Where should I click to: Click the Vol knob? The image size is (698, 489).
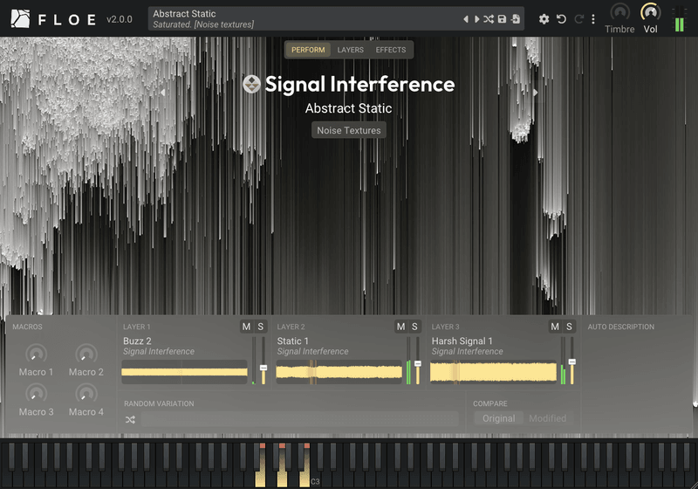tap(650, 12)
